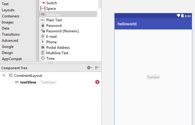
Task: Click the TextView on the design canvas
Action: [x=153, y=77]
